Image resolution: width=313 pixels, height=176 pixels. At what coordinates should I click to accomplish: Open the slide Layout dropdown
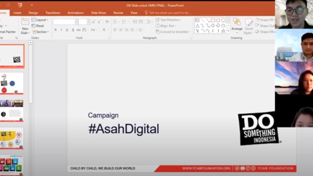tap(40, 20)
